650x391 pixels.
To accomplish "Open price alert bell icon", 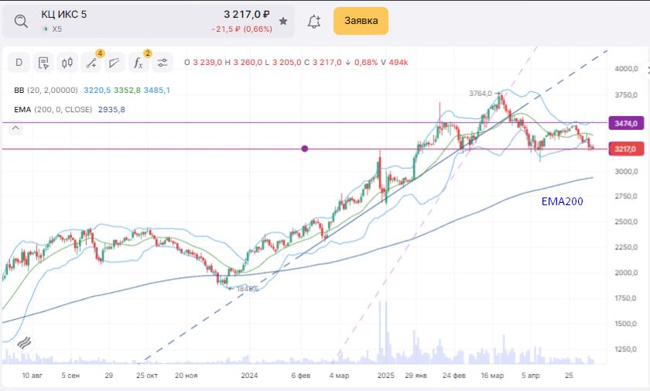I will [314, 22].
